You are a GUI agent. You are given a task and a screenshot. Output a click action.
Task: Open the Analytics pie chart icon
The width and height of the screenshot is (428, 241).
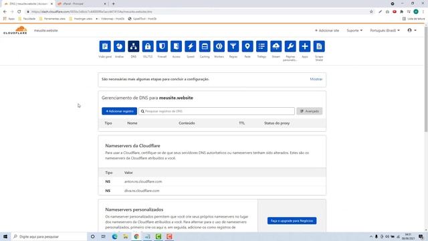[x=119, y=46]
